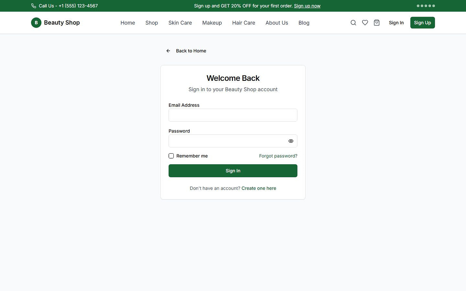The image size is (466, 291).
Task: Open the Hair Care menu item
Action: tap(244, 23)
